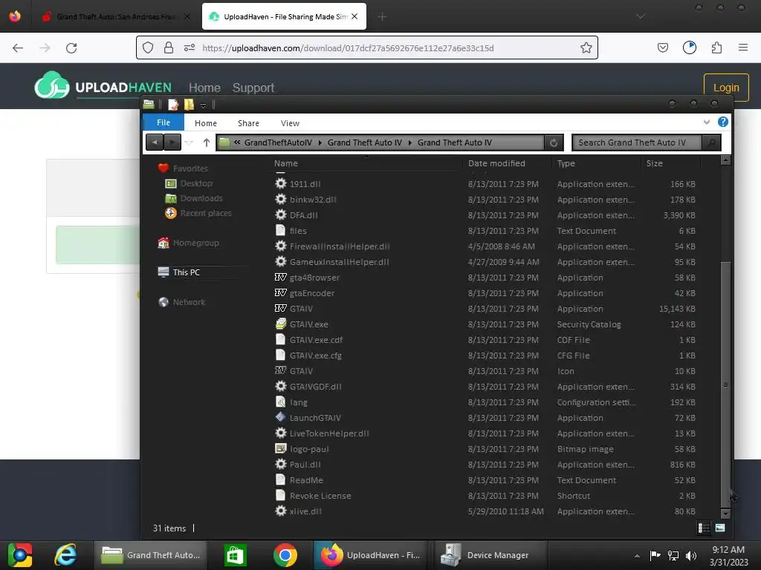The width and height of the screenshot is (761, 570).
Task: Sort files by the Size column header
Action: 671,163
